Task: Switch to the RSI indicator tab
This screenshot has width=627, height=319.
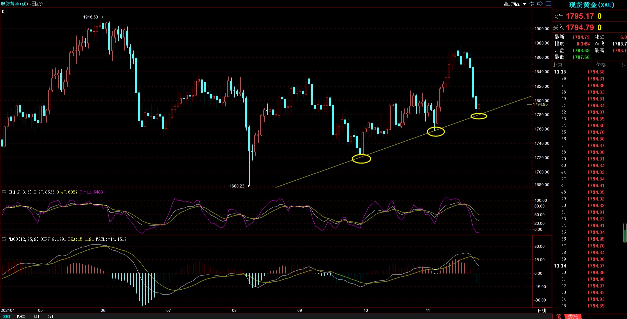Action: point(36,316)
